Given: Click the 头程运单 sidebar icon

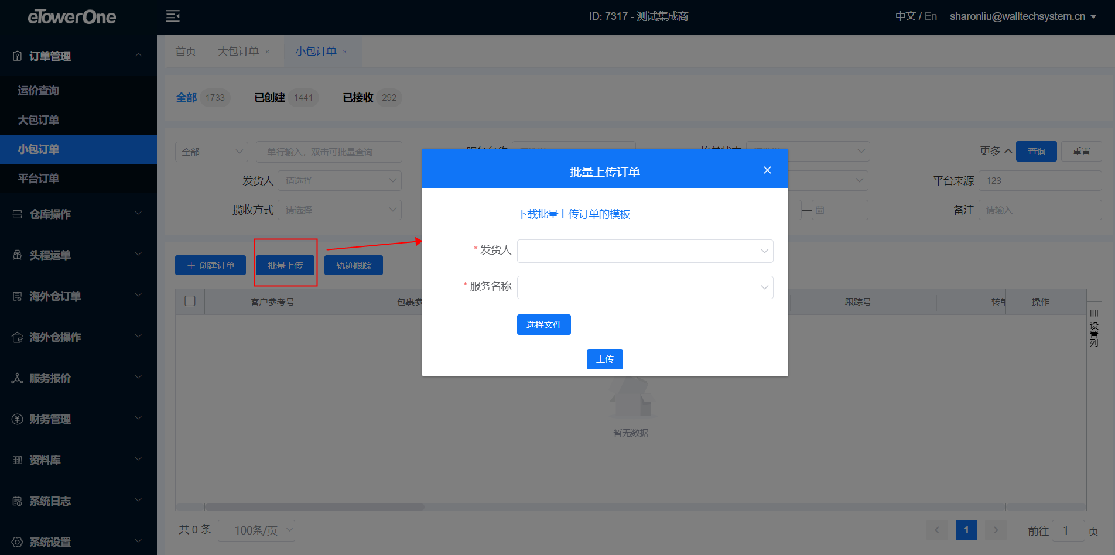Looking at the screenshot, I should 18,255.
